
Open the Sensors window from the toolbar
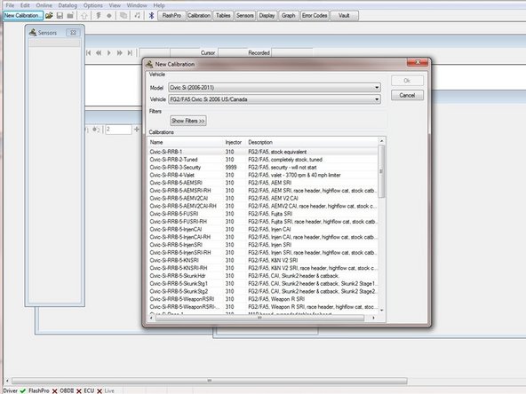[x=245, y=16]
